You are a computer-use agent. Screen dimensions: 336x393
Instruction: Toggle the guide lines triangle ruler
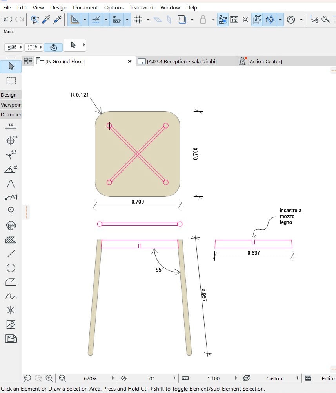point(74,19)
